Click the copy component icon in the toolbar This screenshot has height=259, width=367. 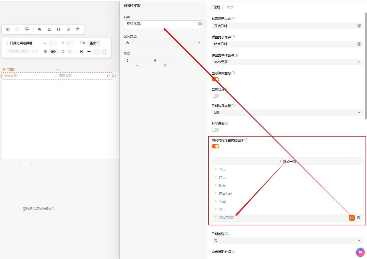[x=8, y=29]
